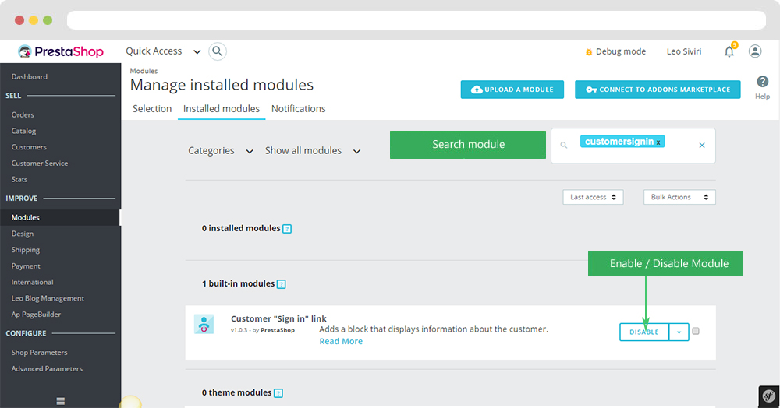Tick the Customer Sign in module checkbox
This screenshot has height=408, width=780.
696,332
